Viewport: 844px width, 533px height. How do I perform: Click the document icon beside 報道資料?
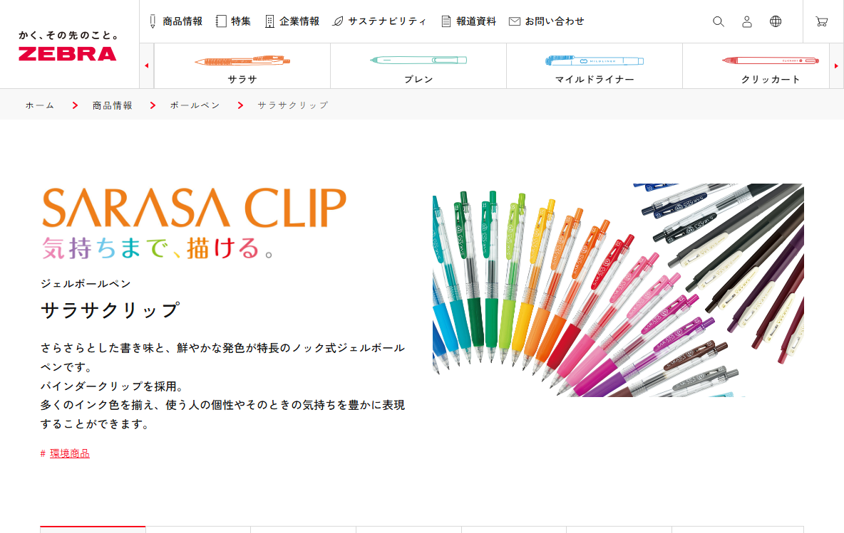(446, 21)
